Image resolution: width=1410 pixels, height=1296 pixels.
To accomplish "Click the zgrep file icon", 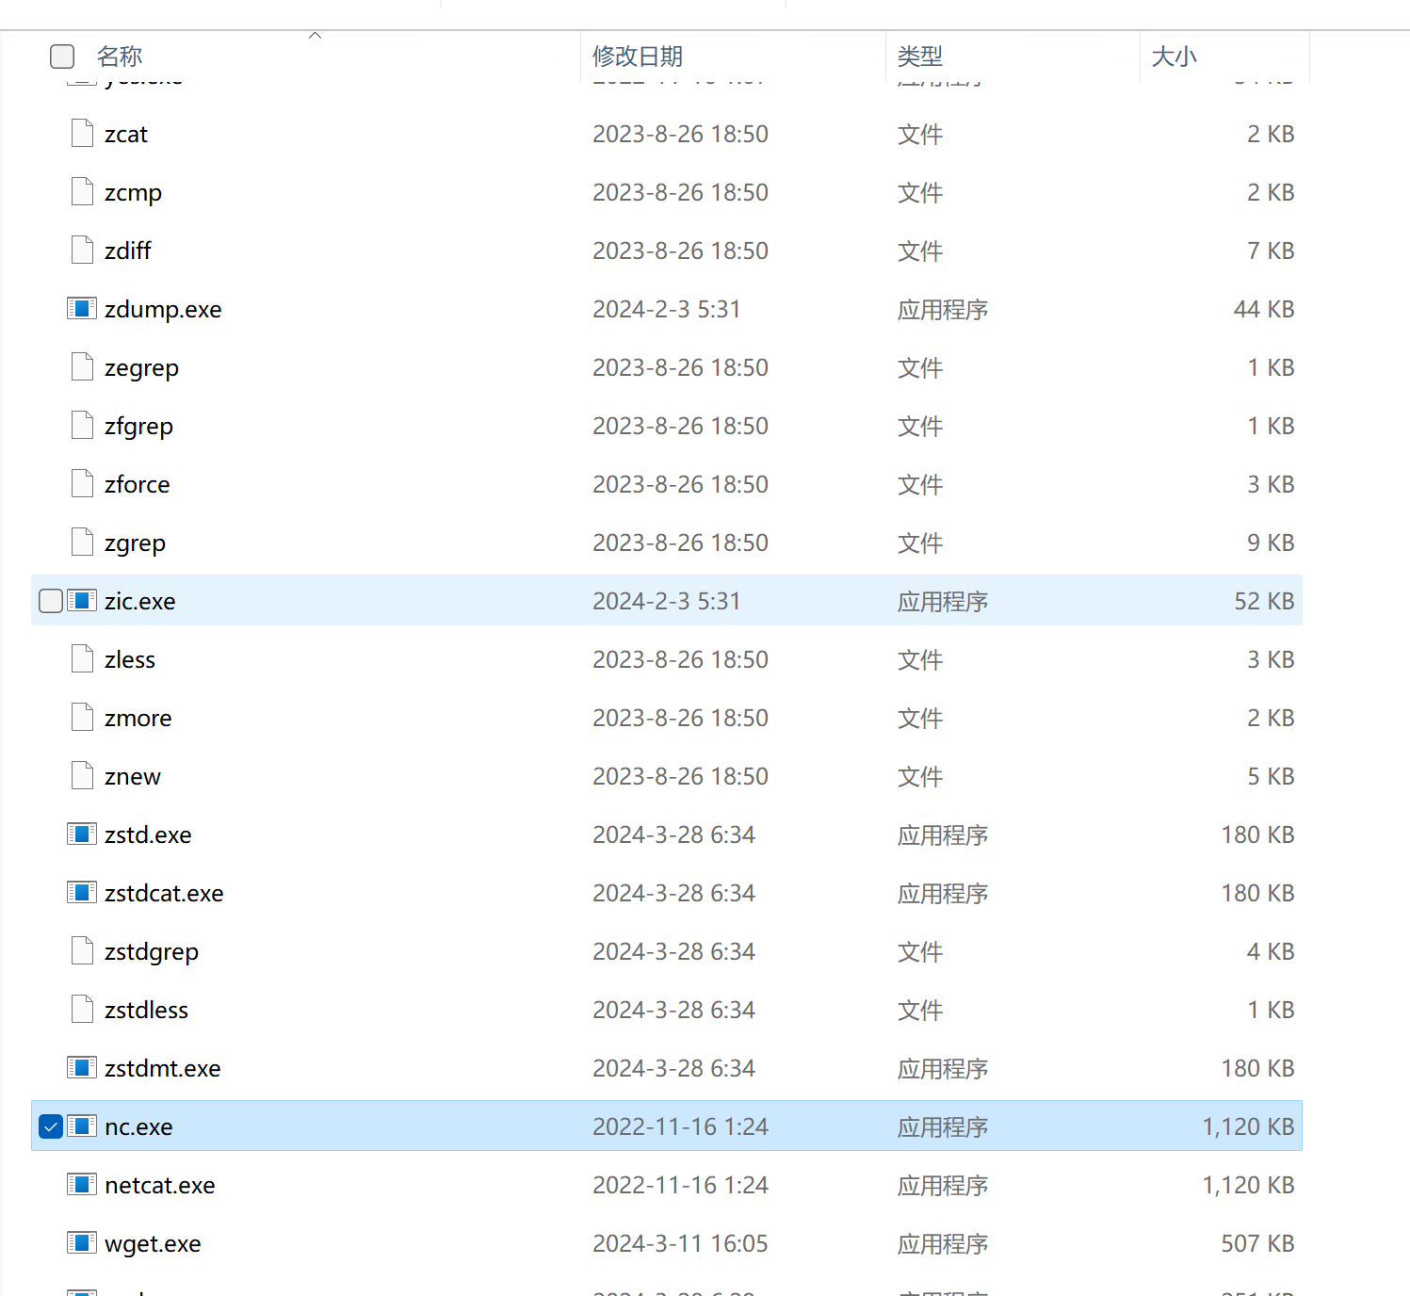I will click(82, 543).
